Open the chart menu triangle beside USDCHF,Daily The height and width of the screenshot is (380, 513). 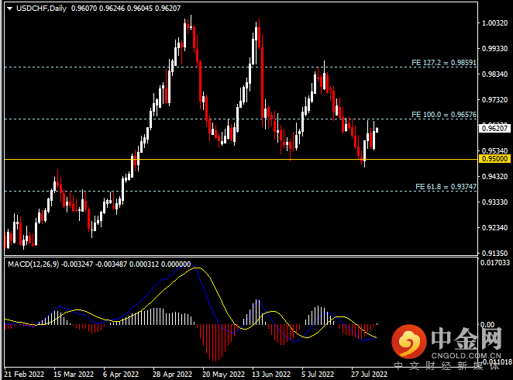pyautogui.click(x=9, y=9)
